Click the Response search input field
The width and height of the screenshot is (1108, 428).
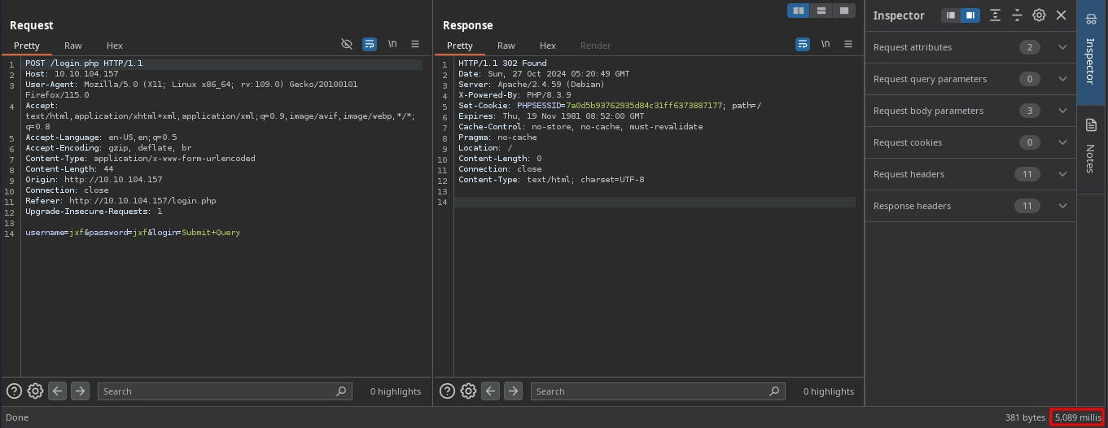tap(651, 391)
